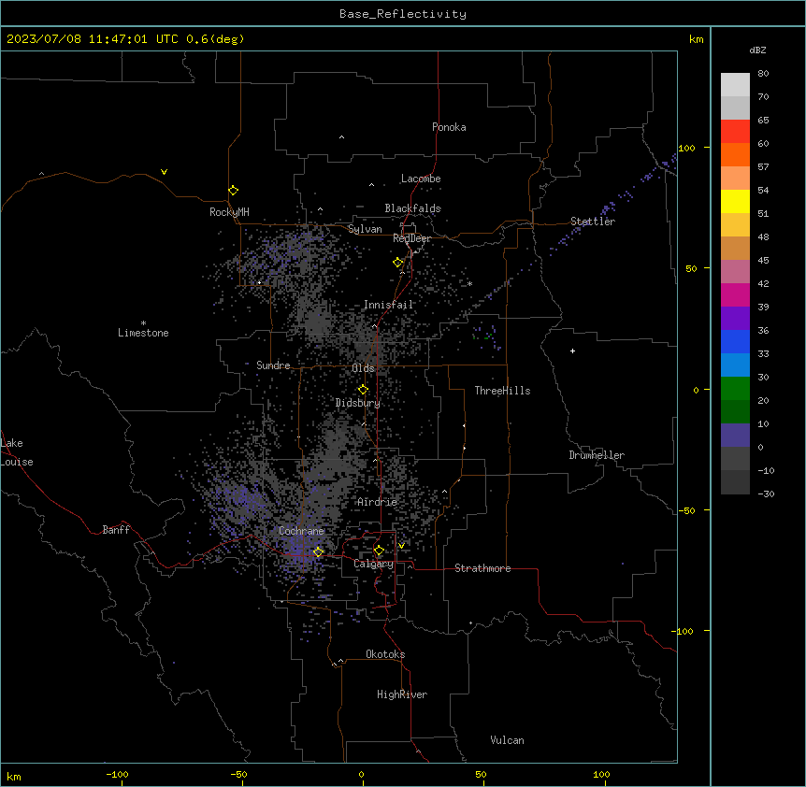806x787 pixels.
Task: Click the light gray 70-80 dBZ swatch
Action: 735,85
